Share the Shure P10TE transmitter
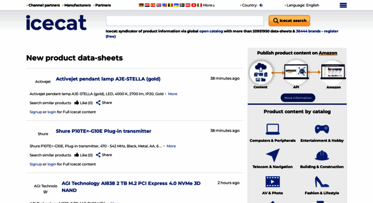This screenshot has height=203, width=373. point(104,155)
